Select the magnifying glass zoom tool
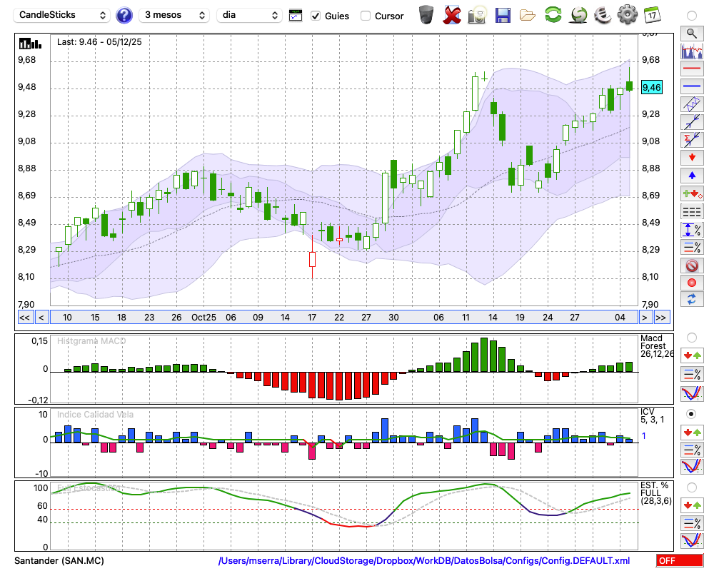714x571 pixels. click(691, 33)
